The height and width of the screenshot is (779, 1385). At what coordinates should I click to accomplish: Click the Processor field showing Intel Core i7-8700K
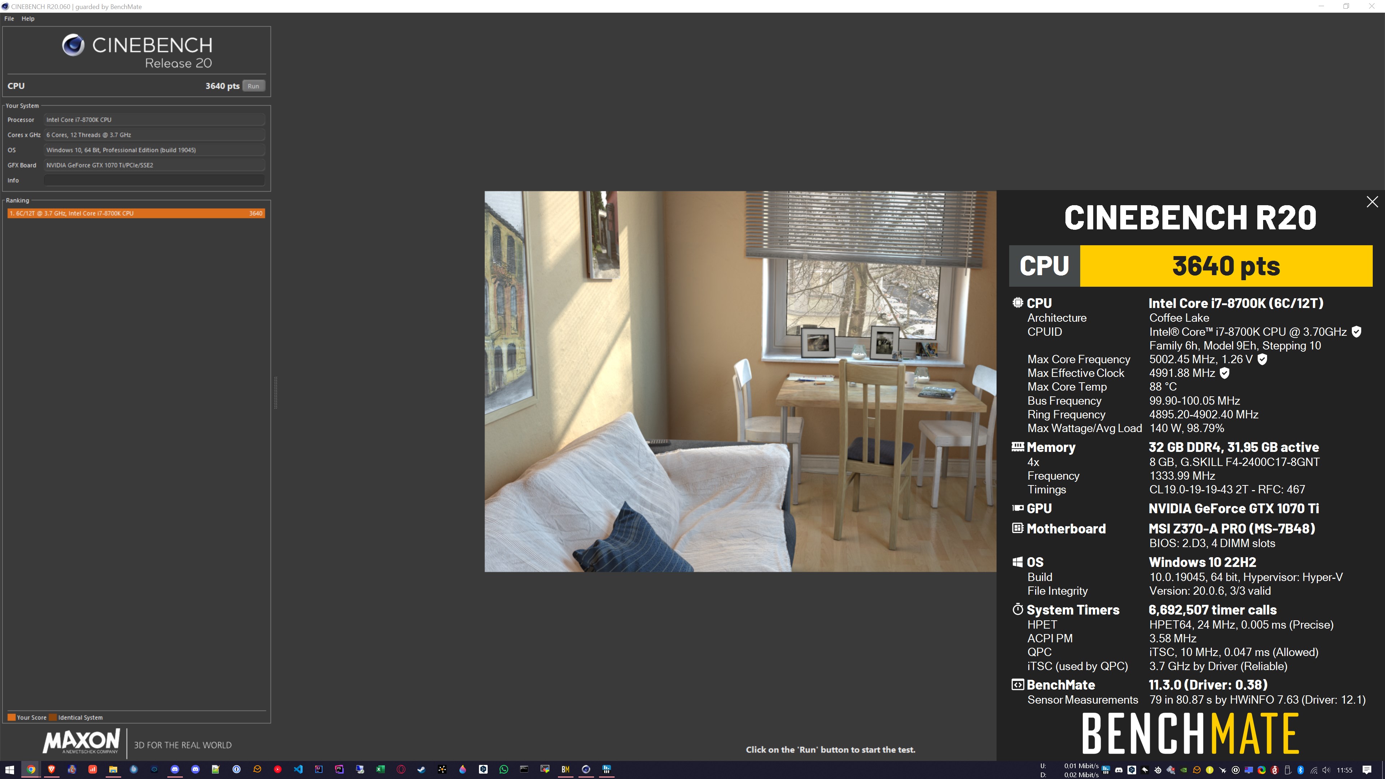click(154, 120)
